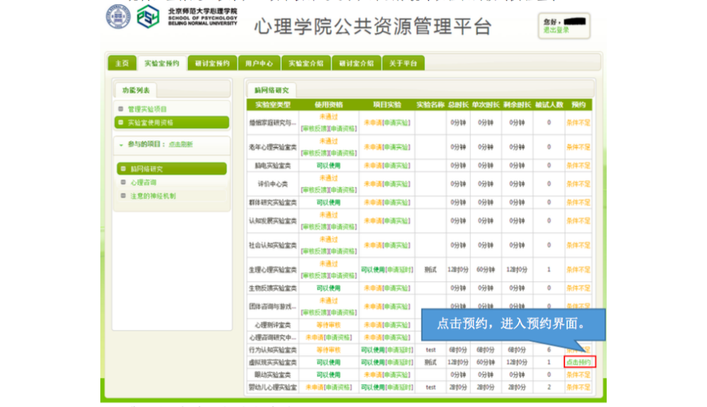Click the bullet icon beside 管理实验项目
The height and width of the screenshot is (407, 707).
pos(121,109)
